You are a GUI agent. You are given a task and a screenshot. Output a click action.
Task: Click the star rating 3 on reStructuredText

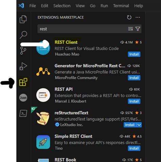pyautogui.click(x=138, y=113)
